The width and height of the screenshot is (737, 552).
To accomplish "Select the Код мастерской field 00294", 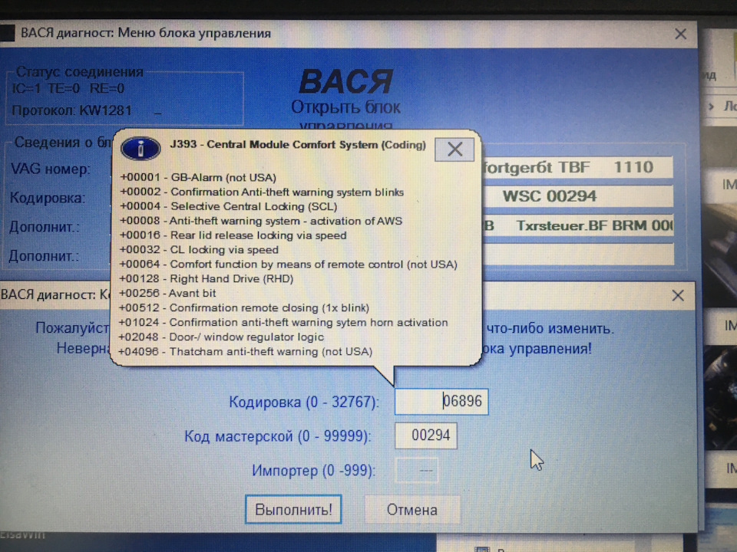I will pyautogui.click(x=426, y=435).
